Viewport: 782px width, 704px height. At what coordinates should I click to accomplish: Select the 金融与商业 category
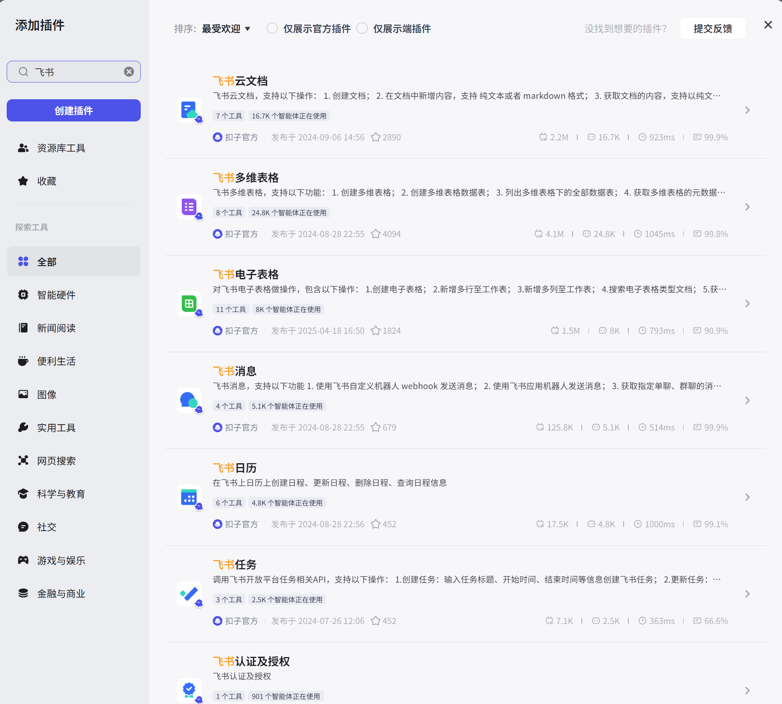pyautogui.click(x=74, y=593)
